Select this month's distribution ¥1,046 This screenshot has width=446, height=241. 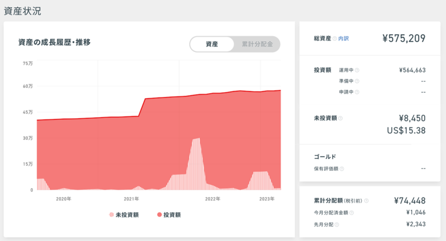416,212
